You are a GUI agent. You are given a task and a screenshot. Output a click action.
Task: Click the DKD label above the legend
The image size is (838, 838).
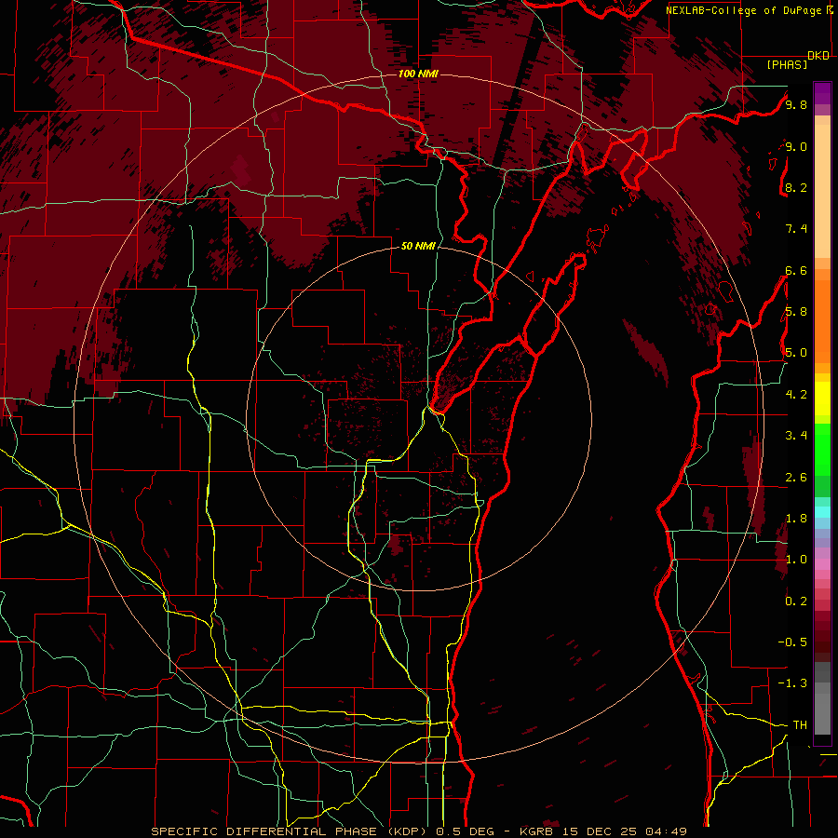click(818, 56)
